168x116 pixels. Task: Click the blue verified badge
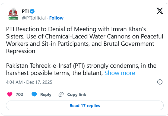pos(32,11)
